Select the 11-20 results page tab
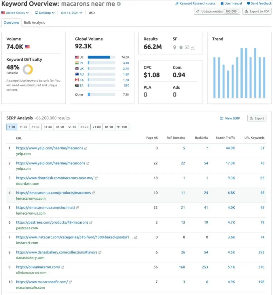Image resolution: width=273 pixels, height=295 pixels. (x=23, y=127)
